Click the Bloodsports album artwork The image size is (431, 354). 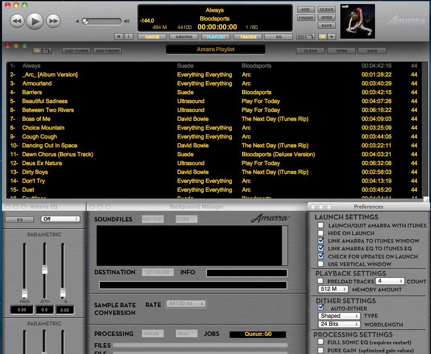tap(358, 21)
